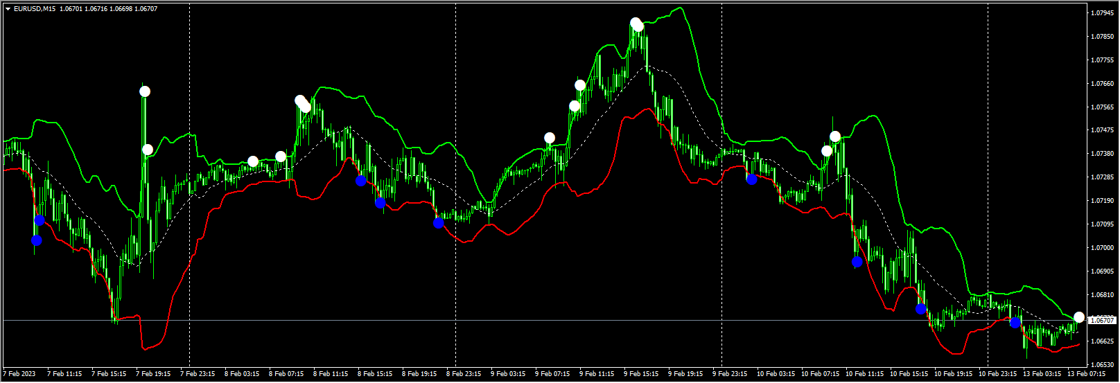Click time label 9 Feb 11:15
Image resolution: width=1120 pixels, height=383 pixels.
click(597, 374)
